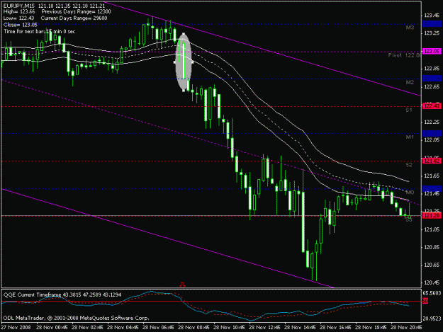Click the blue price tag at M1 level
This screenshot has height=332, width=443.
[x=432, y=133]
